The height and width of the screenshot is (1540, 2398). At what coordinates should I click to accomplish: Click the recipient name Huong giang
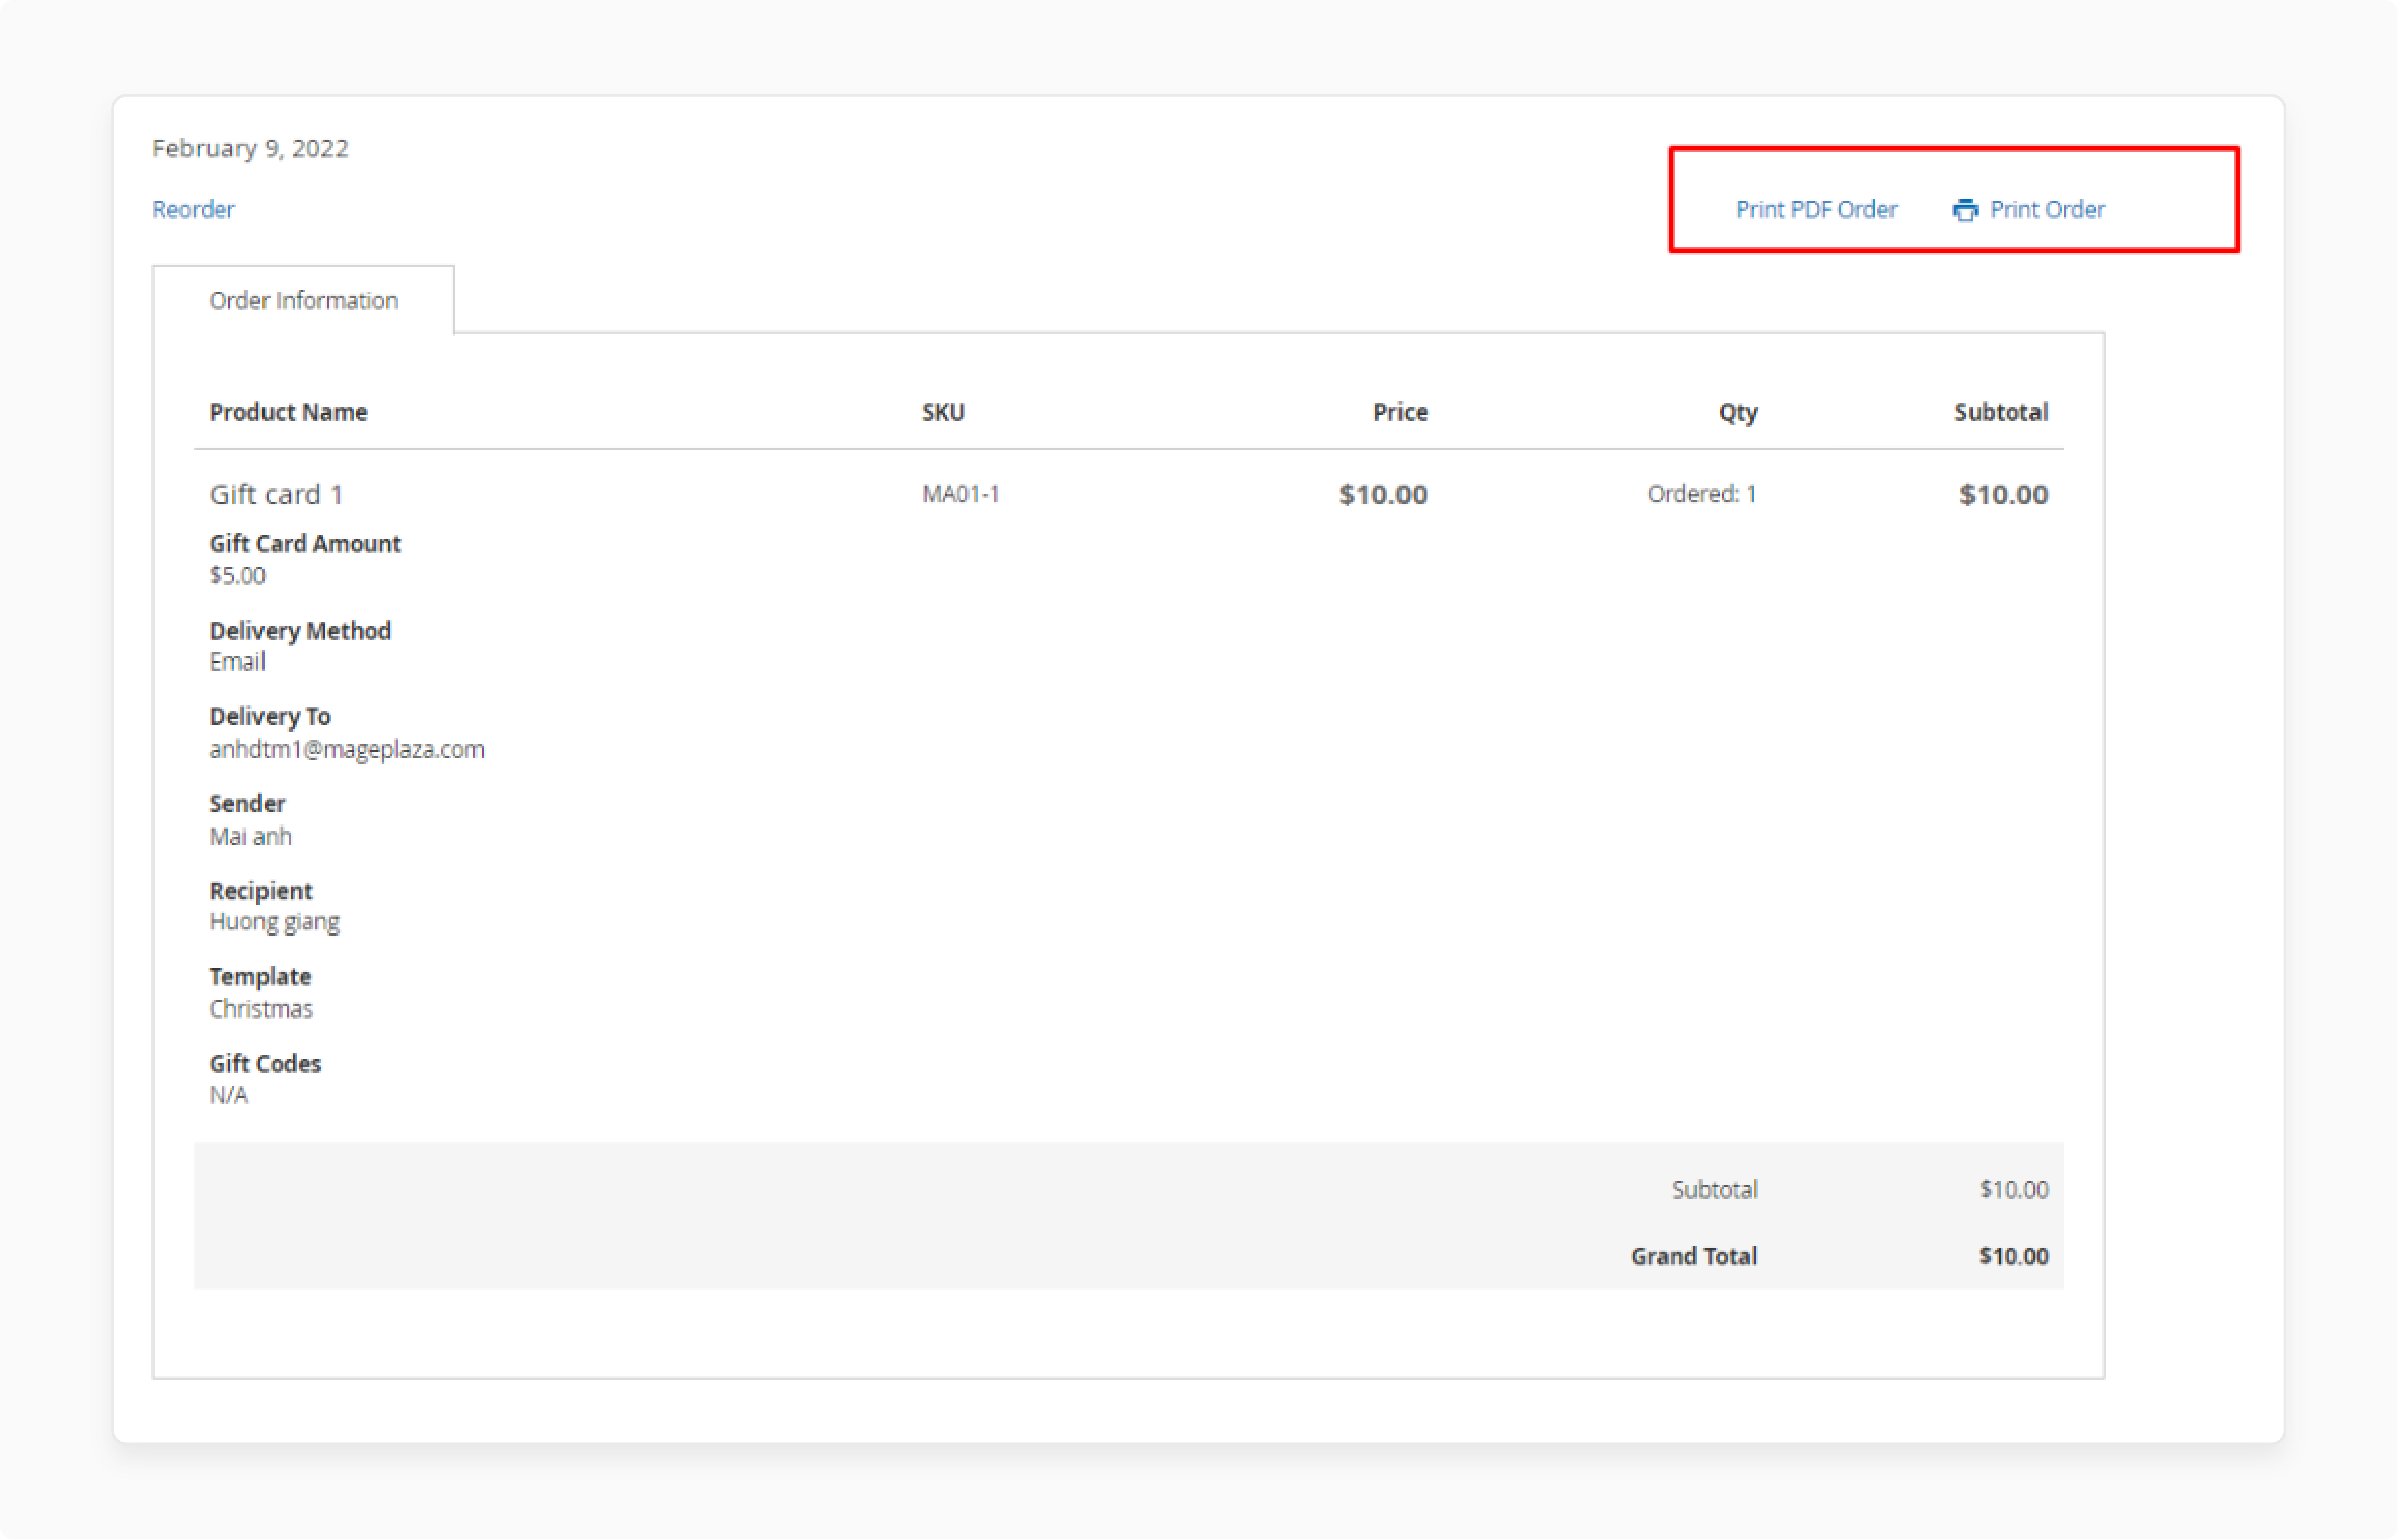coord(274,922)
